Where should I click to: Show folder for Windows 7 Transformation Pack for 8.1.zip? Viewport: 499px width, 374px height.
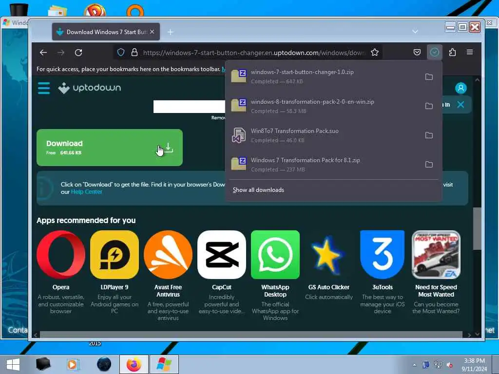point(429,165)
